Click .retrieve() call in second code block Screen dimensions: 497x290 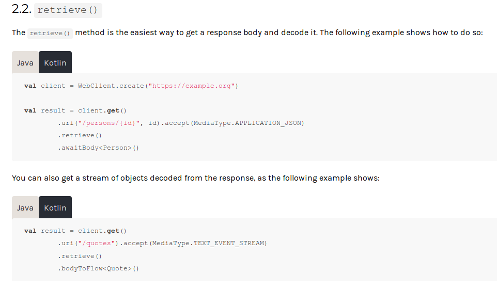80,256
